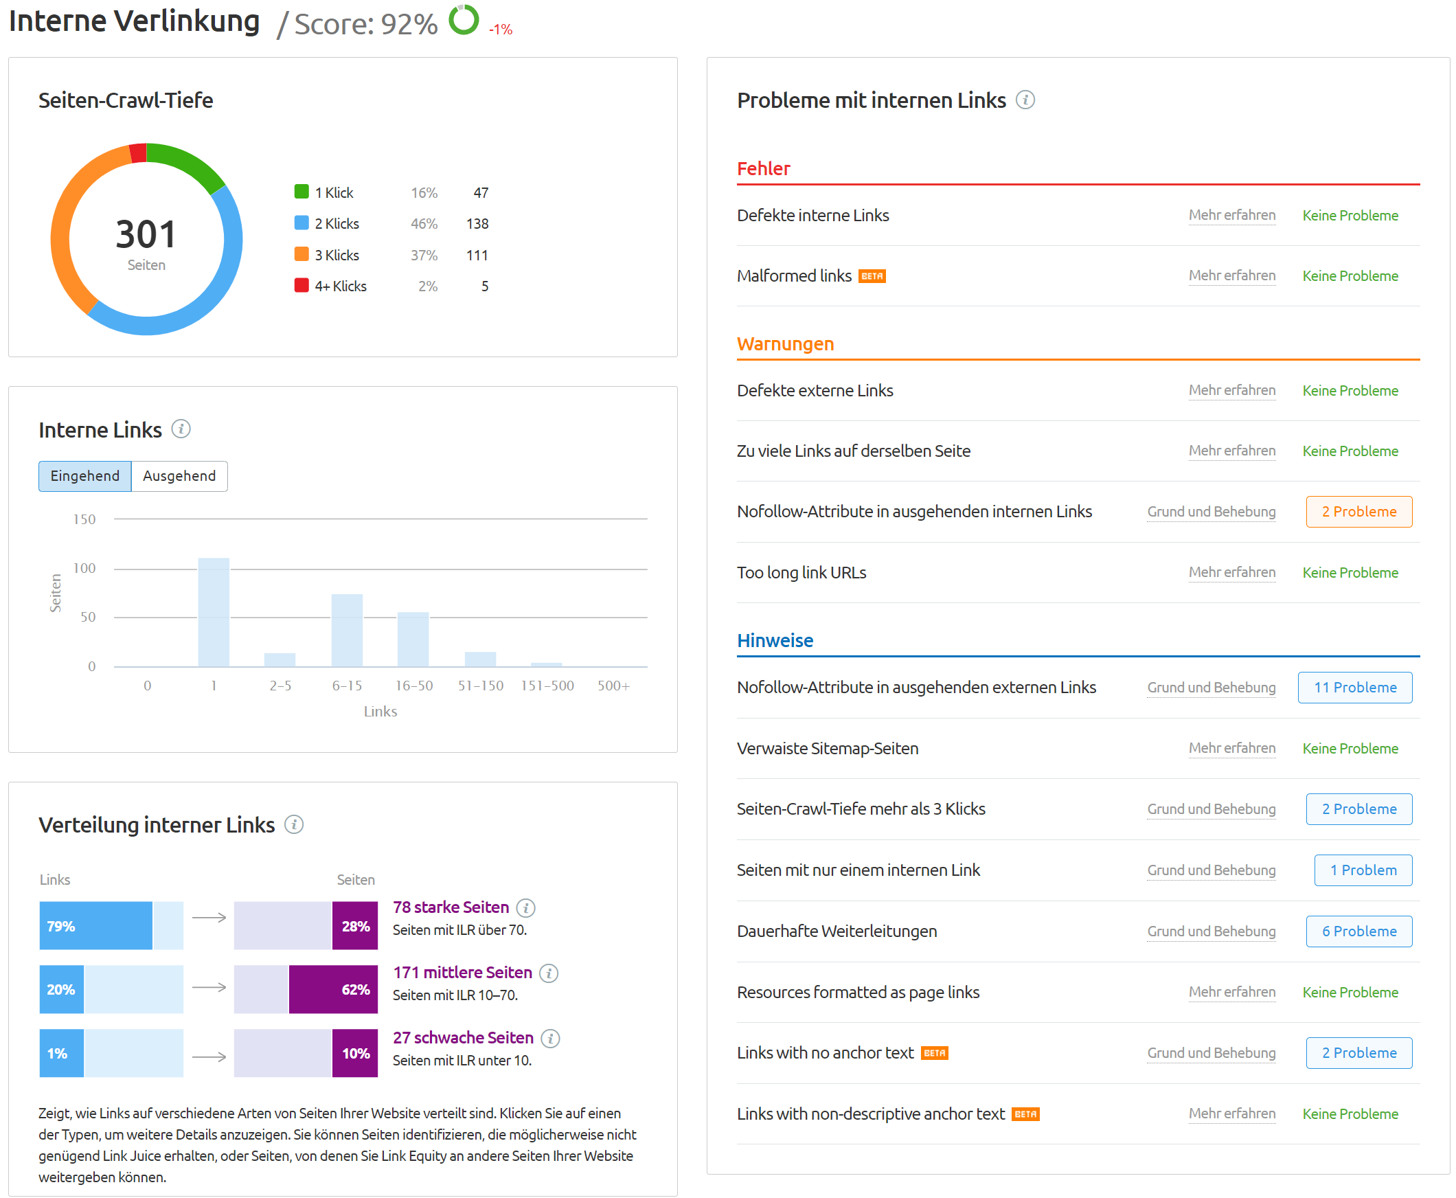The height and width of the screenshot is (1198, 1456).
Task: Click the Fehler section heading
Action: coord(763,168)
